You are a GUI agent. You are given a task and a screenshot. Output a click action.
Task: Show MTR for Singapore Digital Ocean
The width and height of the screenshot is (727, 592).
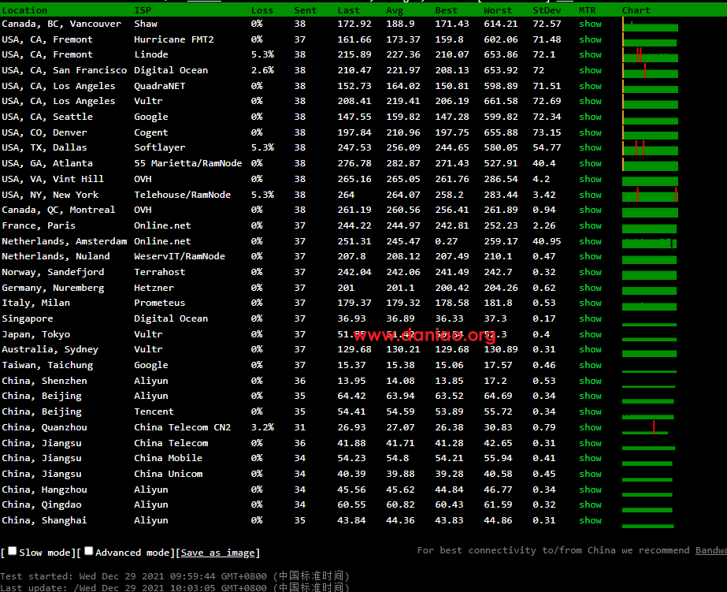(x=590, y=318)
